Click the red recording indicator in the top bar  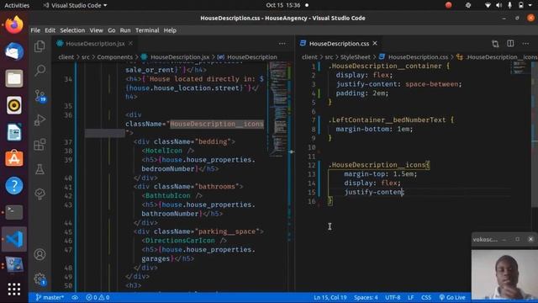click(x=448, y=5)
